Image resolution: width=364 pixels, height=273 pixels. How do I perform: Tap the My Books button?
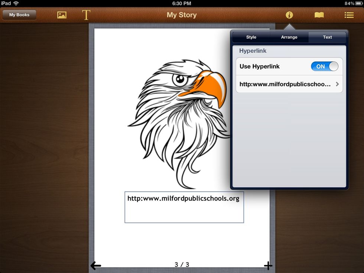tap(19, 15)
